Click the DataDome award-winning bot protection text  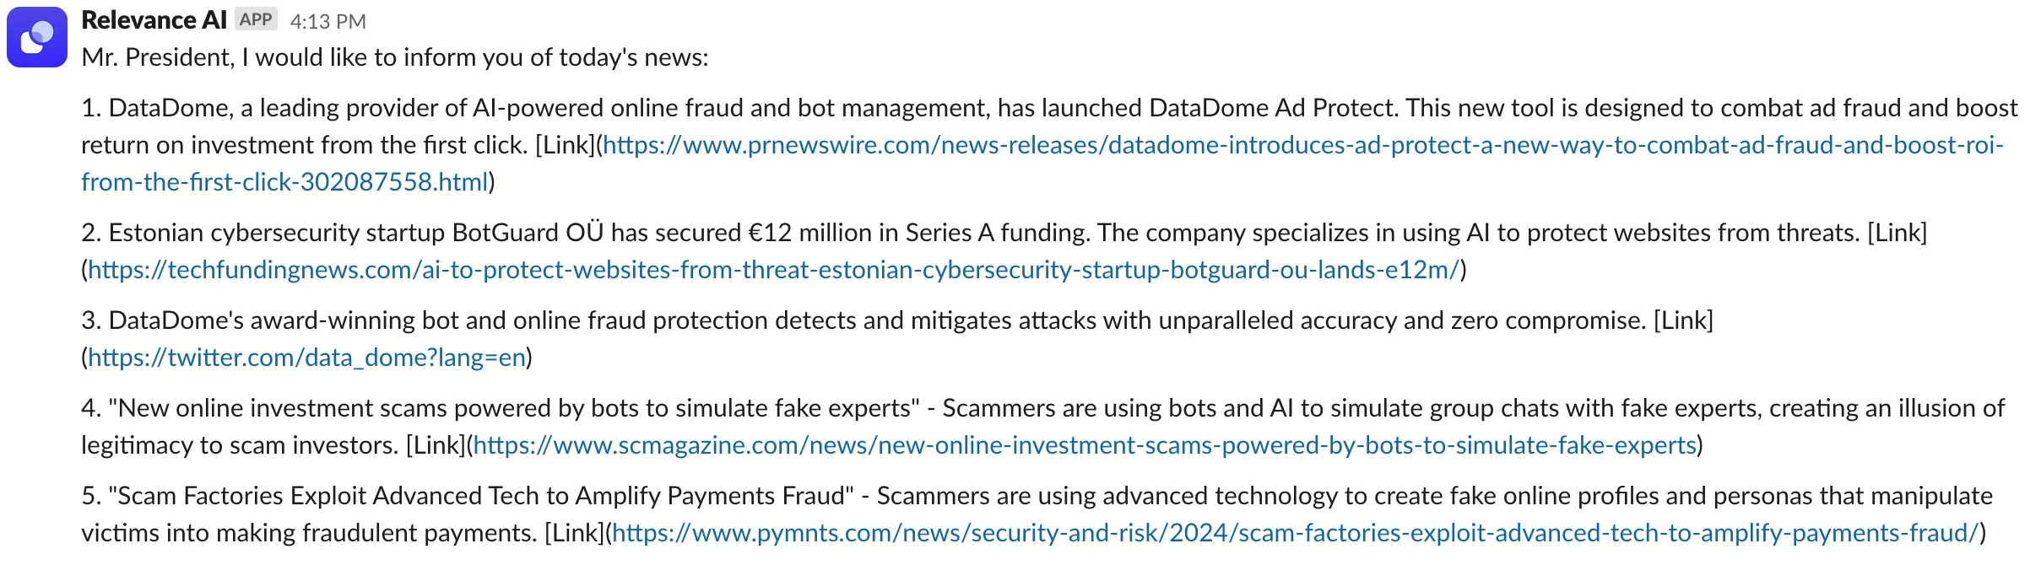[844, 320]
